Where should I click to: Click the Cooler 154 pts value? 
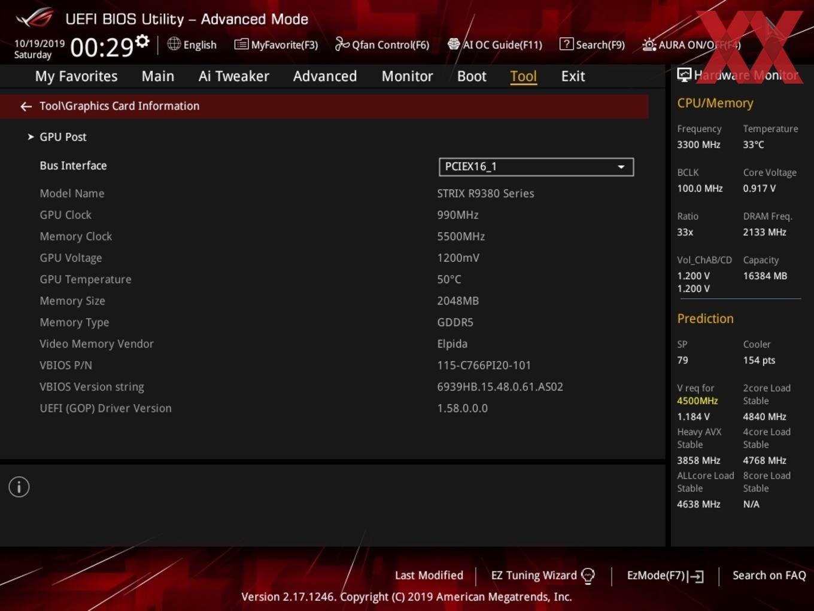pos(759,360)
